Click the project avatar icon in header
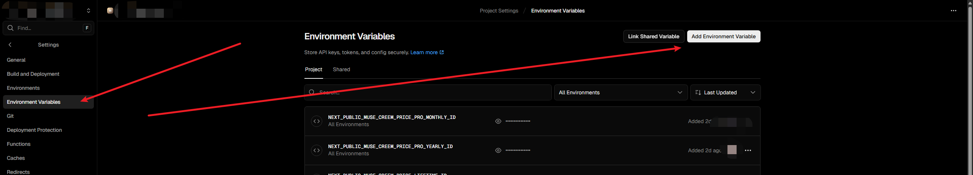The width and height of the screenshot is (973, 175). pos(110,11)
